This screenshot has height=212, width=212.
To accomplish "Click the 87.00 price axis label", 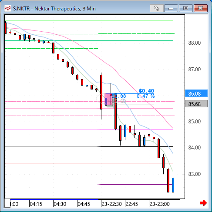I will pos(195,70).
